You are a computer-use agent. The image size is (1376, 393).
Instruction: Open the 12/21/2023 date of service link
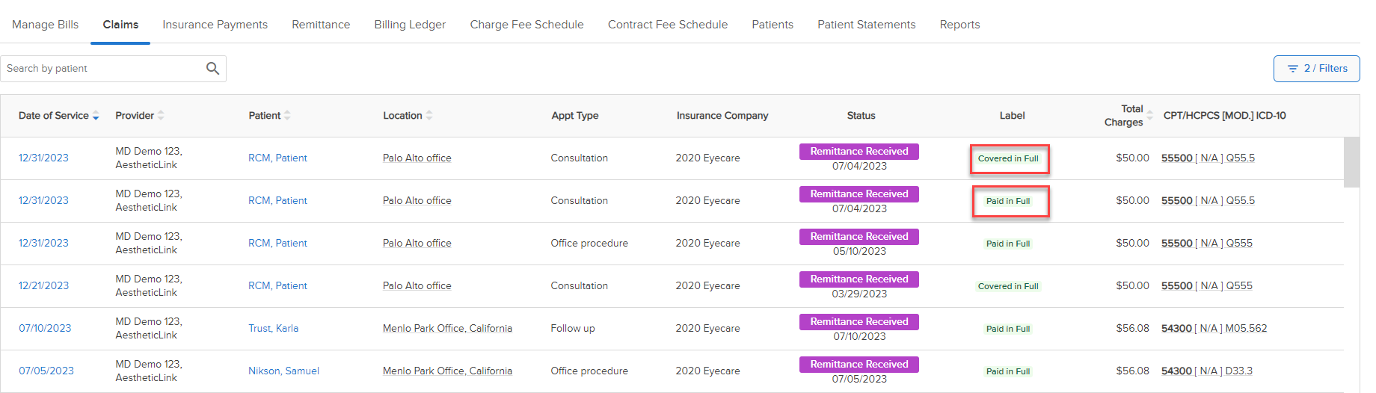(x=43, y=286)
